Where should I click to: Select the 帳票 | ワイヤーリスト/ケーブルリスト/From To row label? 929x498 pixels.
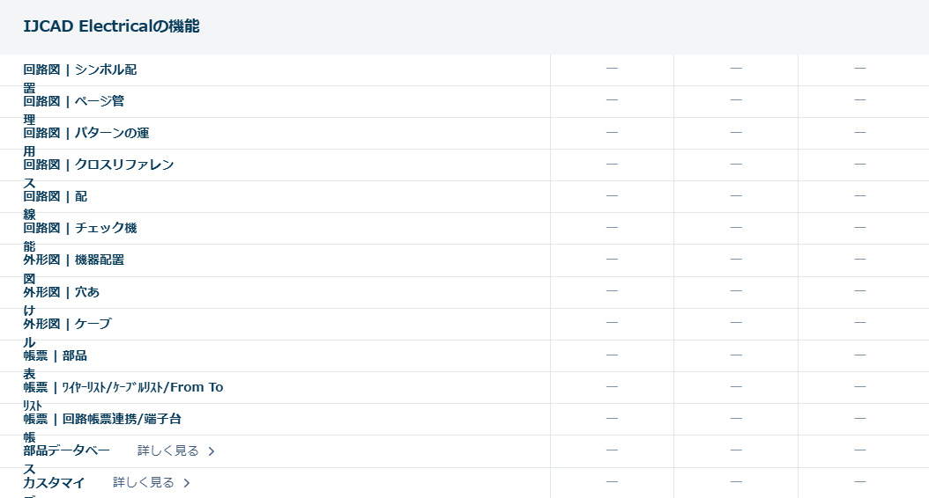(123, 387)
